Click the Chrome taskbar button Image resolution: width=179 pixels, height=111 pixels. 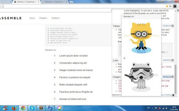pyautogui.click(x=23, y=108)
